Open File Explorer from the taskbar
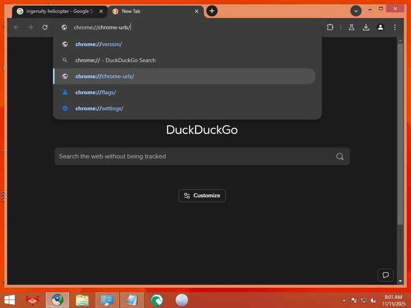The height and width of the screenshot is (308, 411). click(82, 300)
